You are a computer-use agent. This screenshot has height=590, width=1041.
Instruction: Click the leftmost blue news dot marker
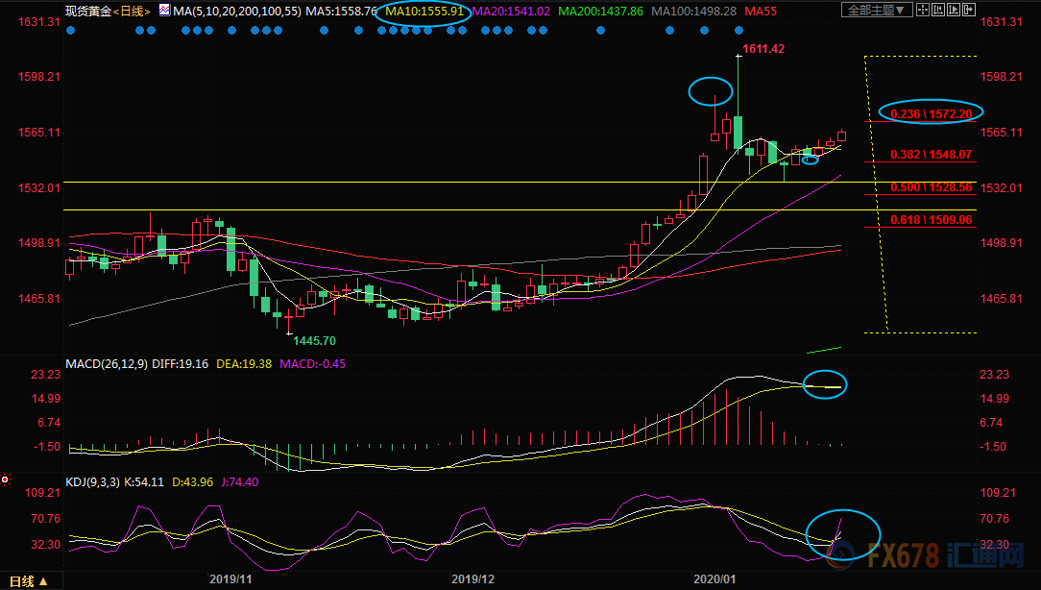click(71, 31)
